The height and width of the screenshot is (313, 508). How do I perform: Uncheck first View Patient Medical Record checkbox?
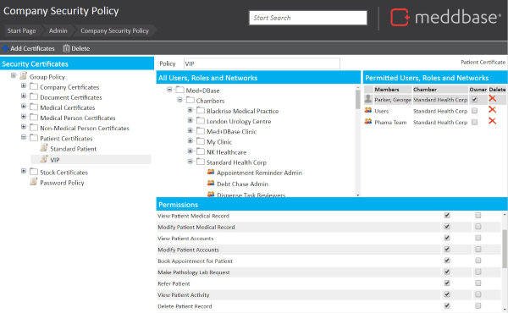[447, 215]
